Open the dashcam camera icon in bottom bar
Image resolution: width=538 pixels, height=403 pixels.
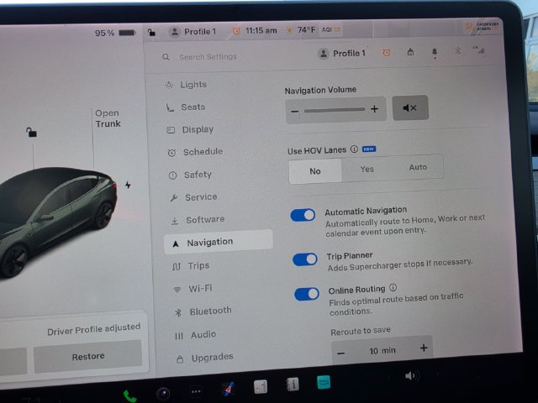click(x=162, y=393)
